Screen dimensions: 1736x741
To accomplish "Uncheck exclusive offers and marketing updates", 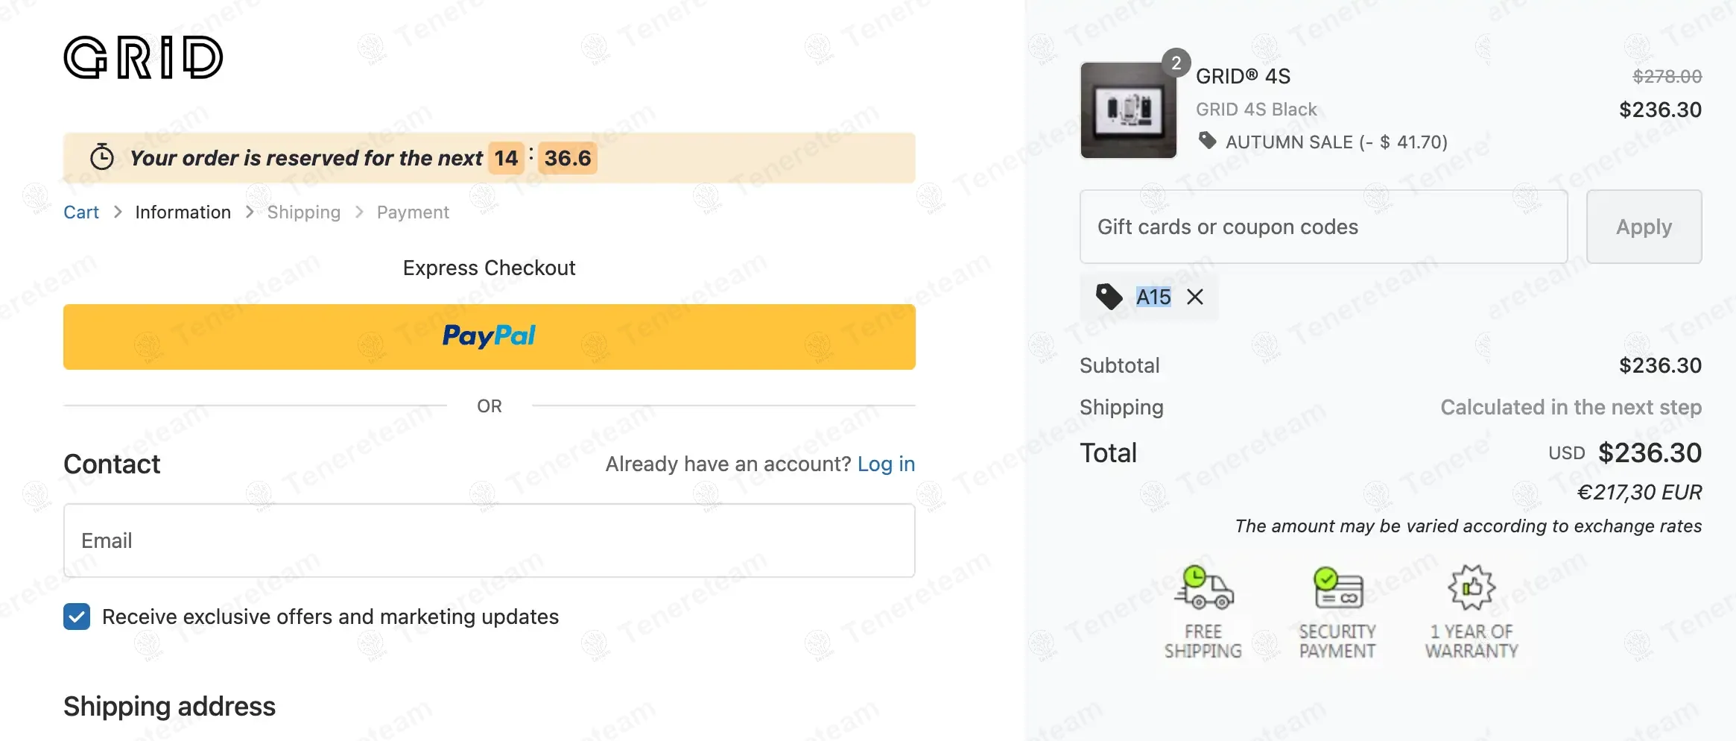I will (77, 617).
